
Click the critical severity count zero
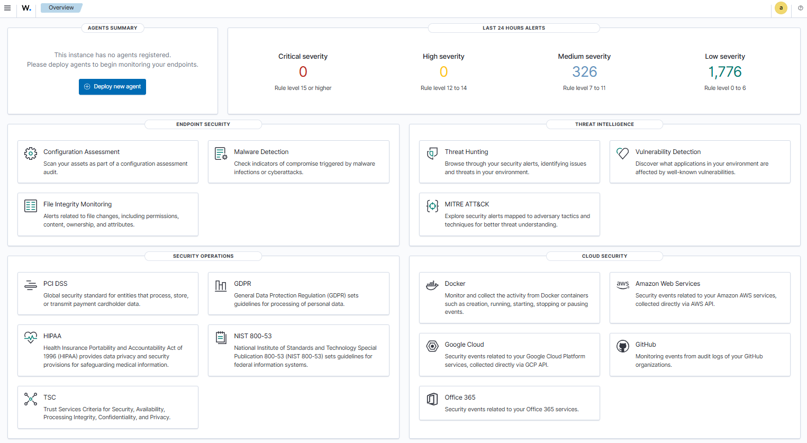(303, 72)
